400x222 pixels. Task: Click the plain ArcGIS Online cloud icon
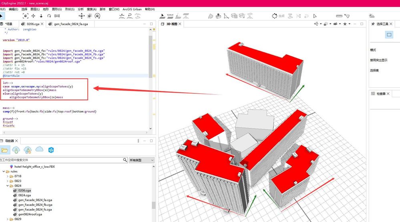[x=39, y=149]
